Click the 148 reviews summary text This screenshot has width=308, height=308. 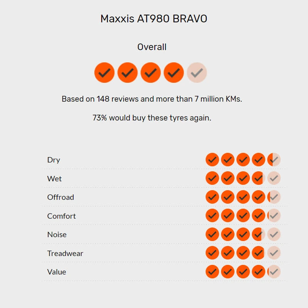pos(152,99)
